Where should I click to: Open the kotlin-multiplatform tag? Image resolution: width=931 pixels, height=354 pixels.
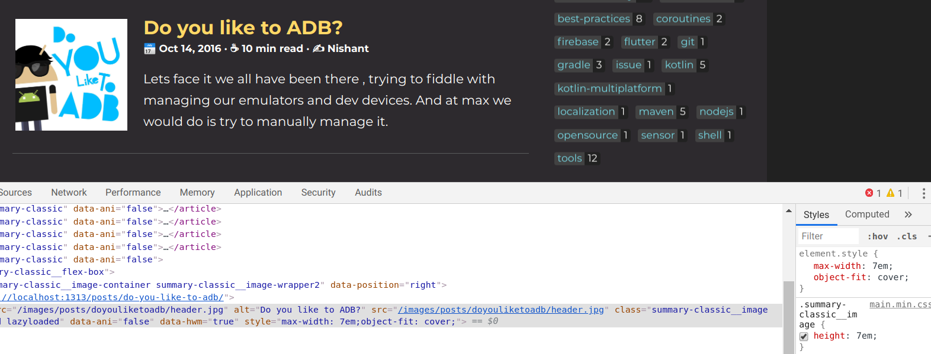click(609, 89)
